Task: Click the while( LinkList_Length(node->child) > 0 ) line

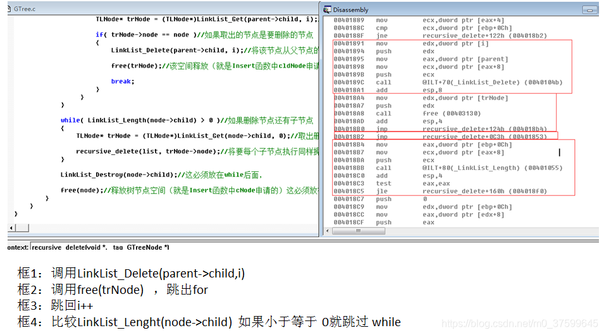Action: pyautogui.click(x=187, y=120)
